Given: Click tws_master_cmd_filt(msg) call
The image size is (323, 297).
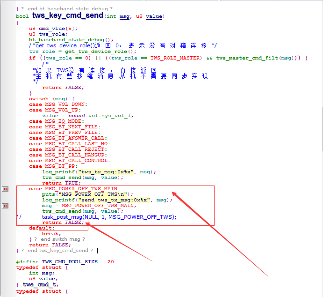Looking at the screenshot, I should click(x=256, y=58).
